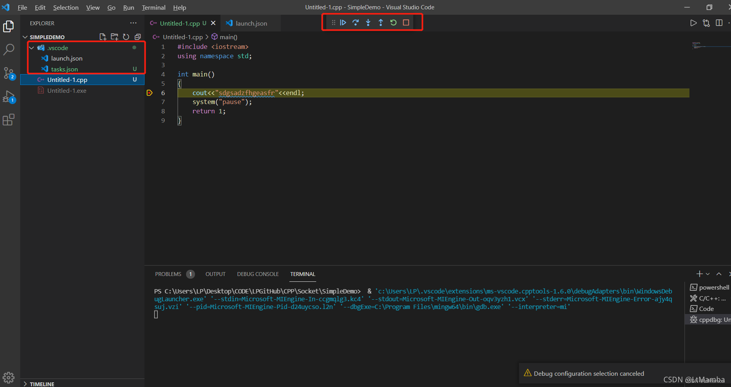
Task: Split the editor to the right
Action: [719, 23]
